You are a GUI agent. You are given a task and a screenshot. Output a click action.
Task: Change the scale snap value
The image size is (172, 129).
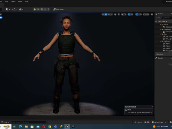tap(140, 14)
